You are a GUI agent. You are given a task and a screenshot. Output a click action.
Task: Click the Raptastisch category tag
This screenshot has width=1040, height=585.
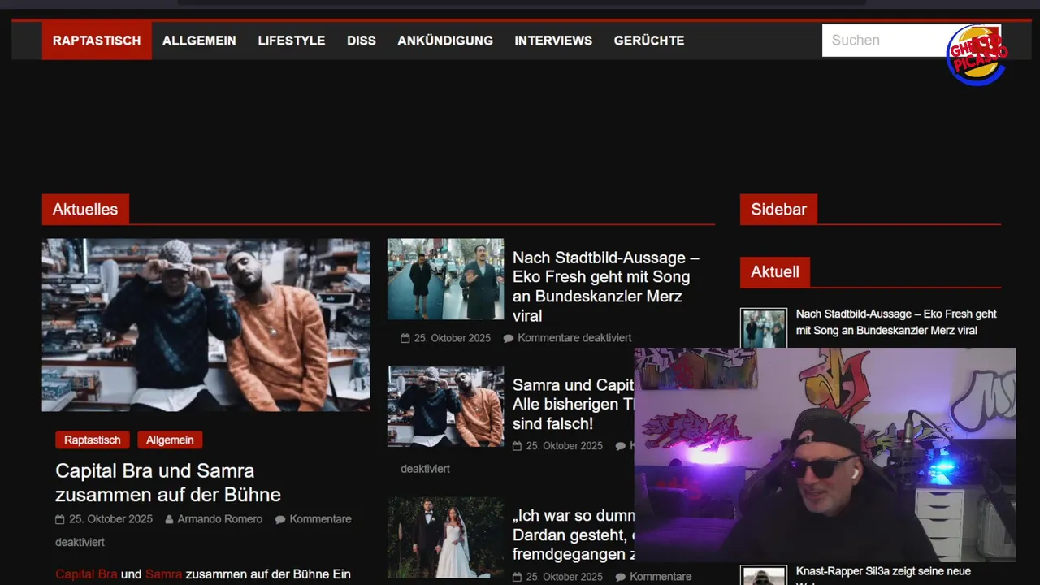[x=93, y=440]
